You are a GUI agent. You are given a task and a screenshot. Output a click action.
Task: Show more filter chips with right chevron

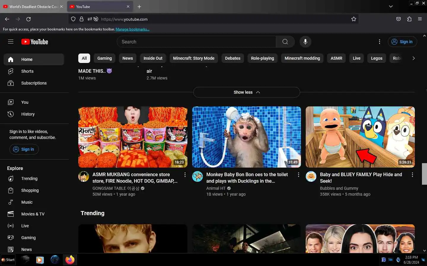413,58
